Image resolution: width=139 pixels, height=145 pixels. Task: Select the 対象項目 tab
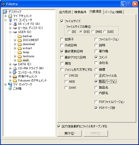(95, 12)
